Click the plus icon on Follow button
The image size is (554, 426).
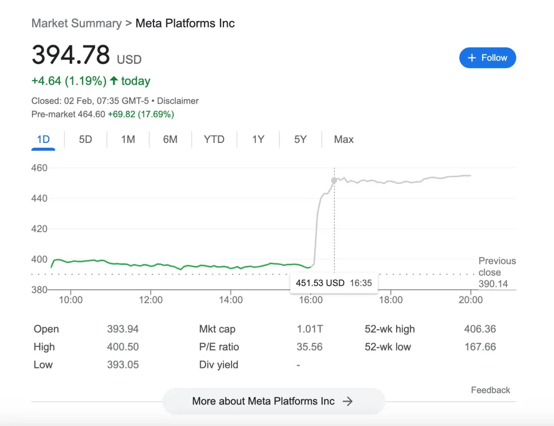point(472,58)
